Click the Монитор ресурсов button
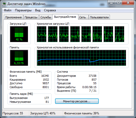 pyautogui.click(x=77, y=101)
